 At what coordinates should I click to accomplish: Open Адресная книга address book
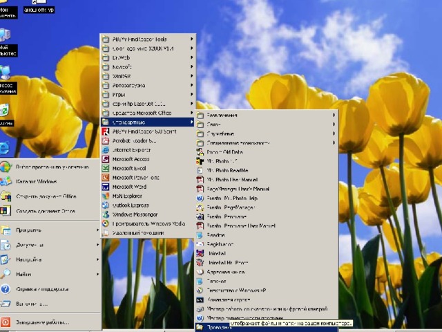coord(267,272)
